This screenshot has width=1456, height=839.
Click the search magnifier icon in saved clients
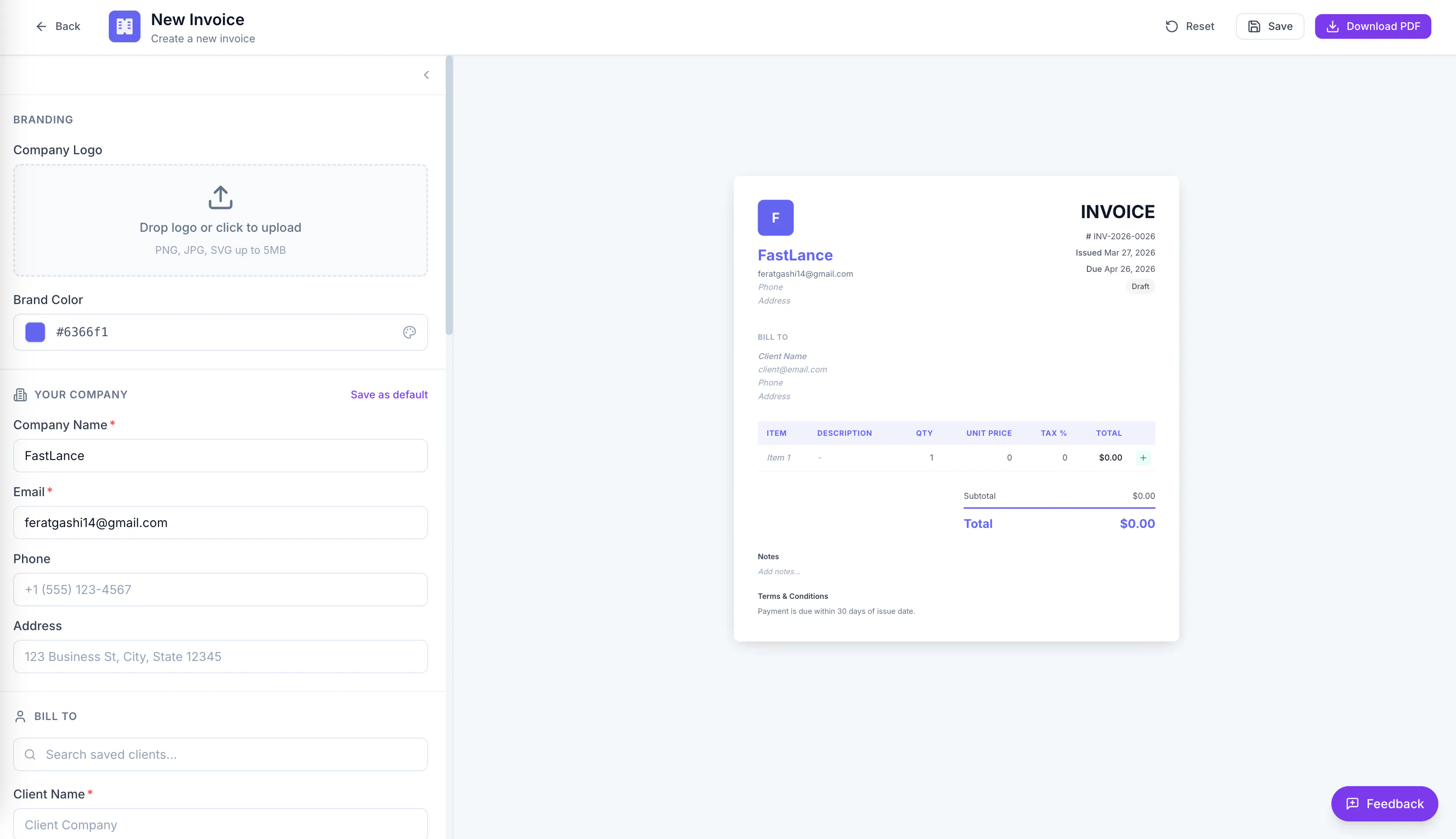coord(30,754)
